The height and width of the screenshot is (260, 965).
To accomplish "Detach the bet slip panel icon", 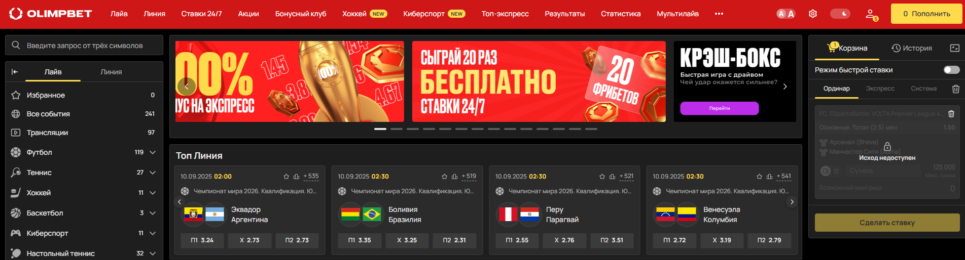I will point(954,48).
